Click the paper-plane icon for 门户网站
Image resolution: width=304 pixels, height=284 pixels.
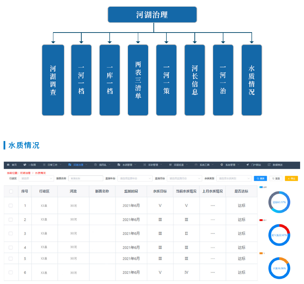[x=247, y=165]
